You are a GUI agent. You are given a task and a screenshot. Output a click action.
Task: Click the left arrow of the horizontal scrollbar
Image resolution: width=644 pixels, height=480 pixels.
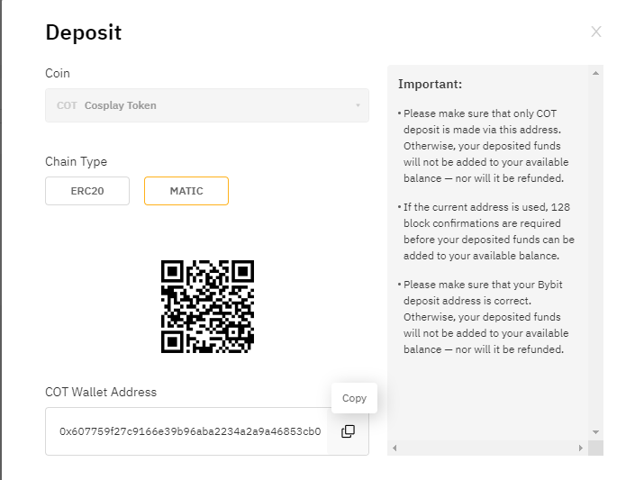395,448
